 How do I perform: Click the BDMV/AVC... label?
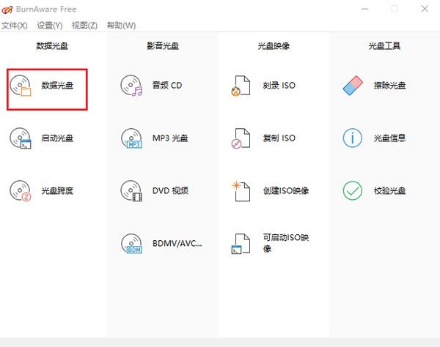pos(177,243)
